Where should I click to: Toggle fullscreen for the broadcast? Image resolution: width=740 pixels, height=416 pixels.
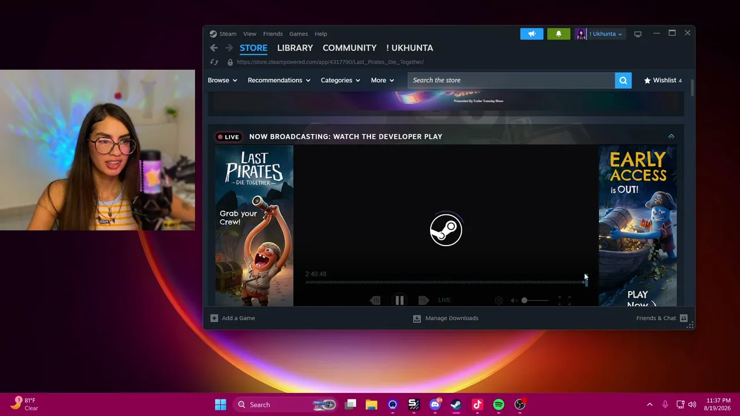564,300
